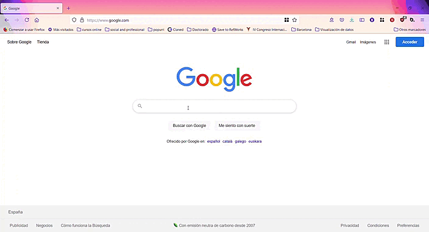Open 'Negocios' footer link
This screenshot has height=232, width=429.
(44, 225)
